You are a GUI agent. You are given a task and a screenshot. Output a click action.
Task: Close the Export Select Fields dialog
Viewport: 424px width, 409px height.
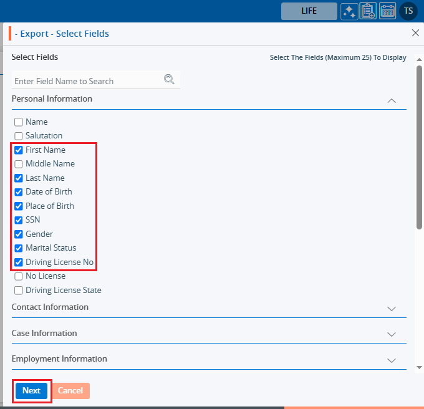(416, 33)
